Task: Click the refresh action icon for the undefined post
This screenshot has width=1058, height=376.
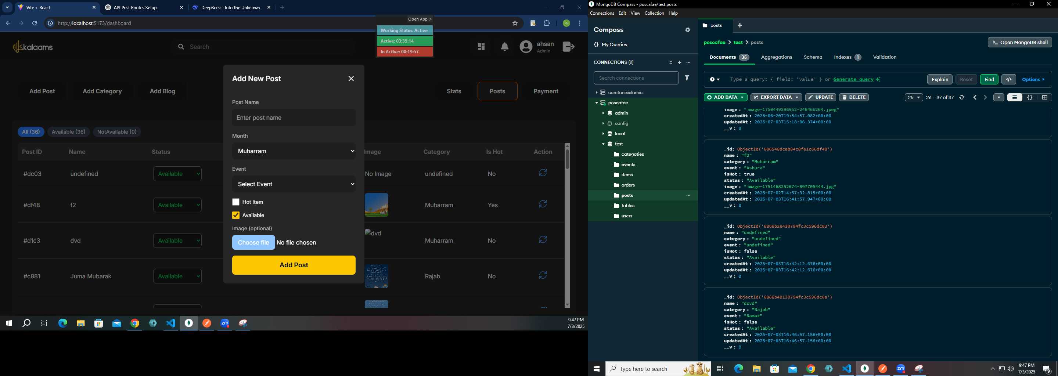Action: (543, 173)
